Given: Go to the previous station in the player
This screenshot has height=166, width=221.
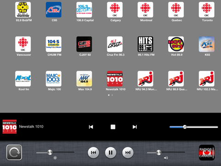Looking at the screenshot, I should tap(91, 127).
